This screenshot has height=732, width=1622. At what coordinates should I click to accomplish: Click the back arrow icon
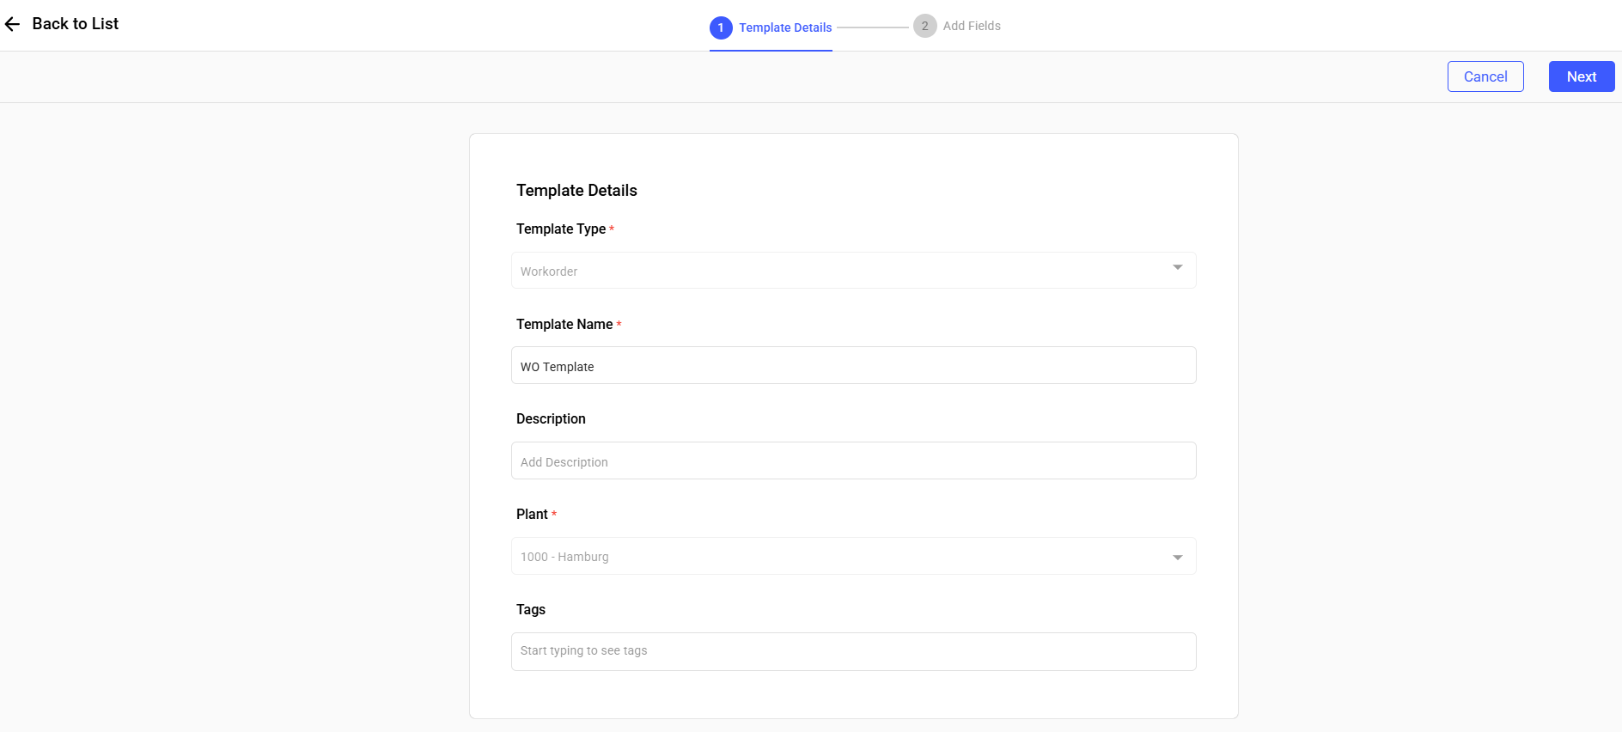pos(12,24)
